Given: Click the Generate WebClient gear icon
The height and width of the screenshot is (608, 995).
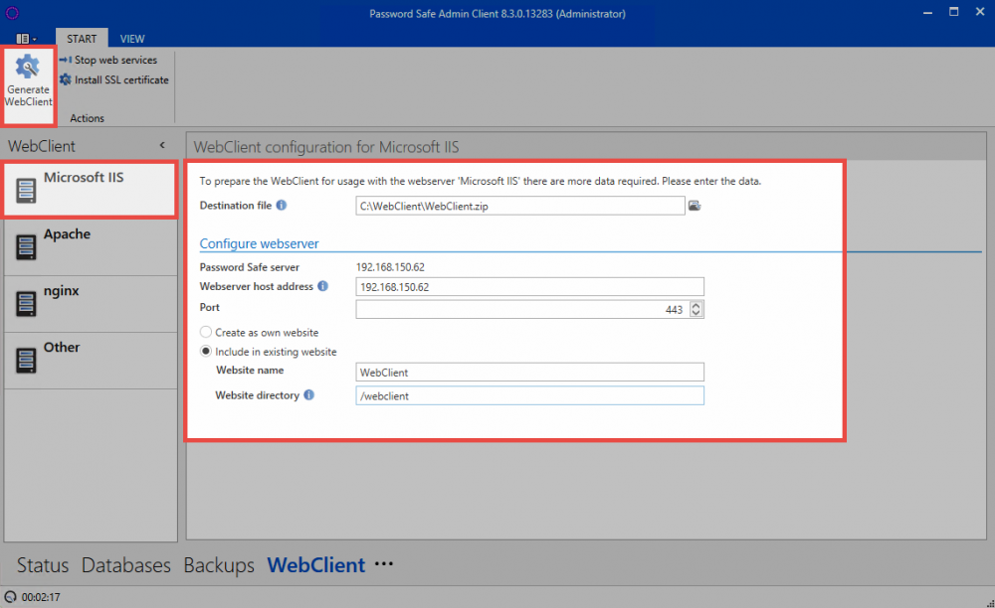Looking at the screenshot, I should click(28, 68).
